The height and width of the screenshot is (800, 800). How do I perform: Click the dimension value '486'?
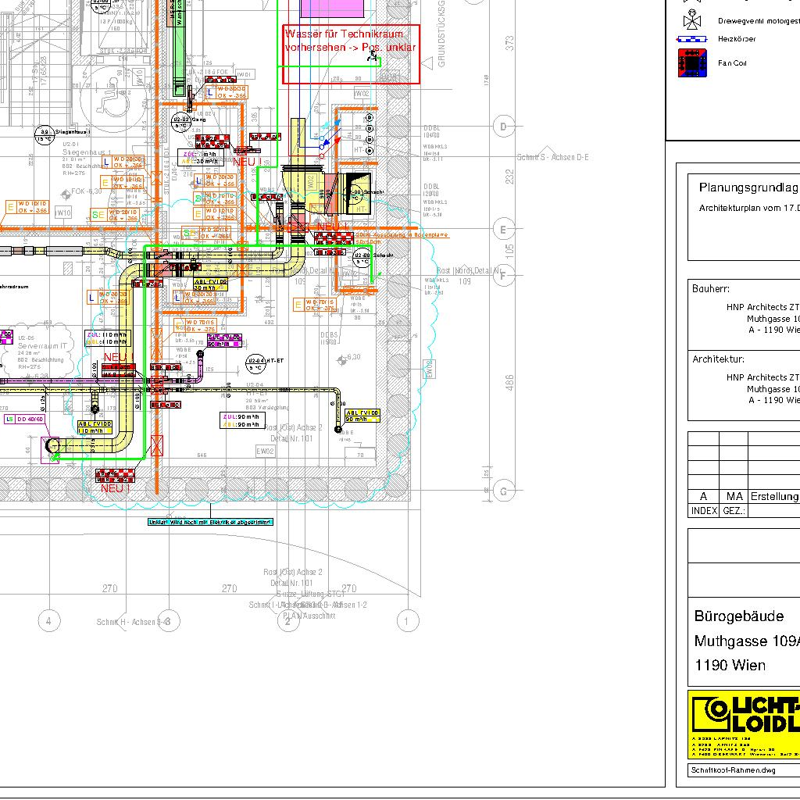(x=509, y=383)
